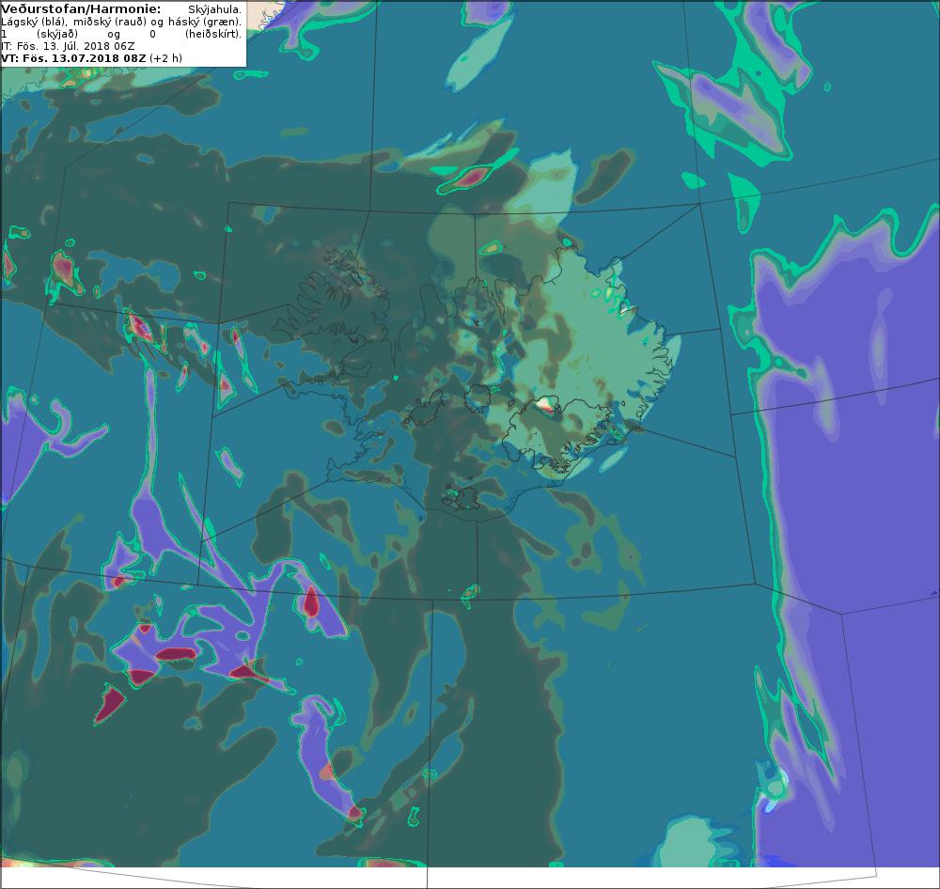This screenshot has width=940, height=889.
Task: Click the "IT: Fös. 13. Júl. 2018 06Z" line
Action: click(x=68, y=46)
